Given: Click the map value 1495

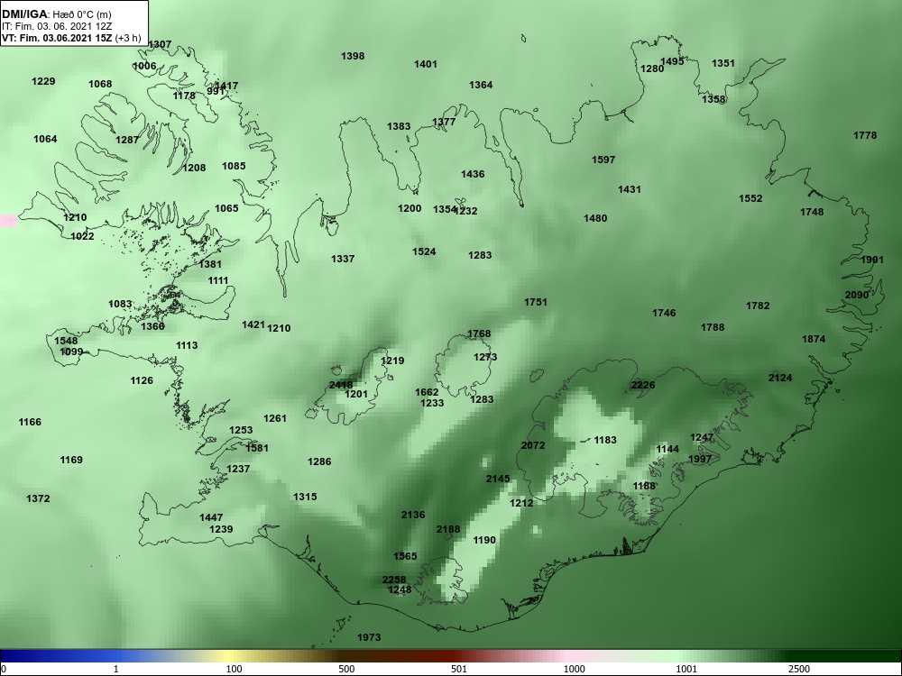Looking at the screenshot, I should click(672, 61).
